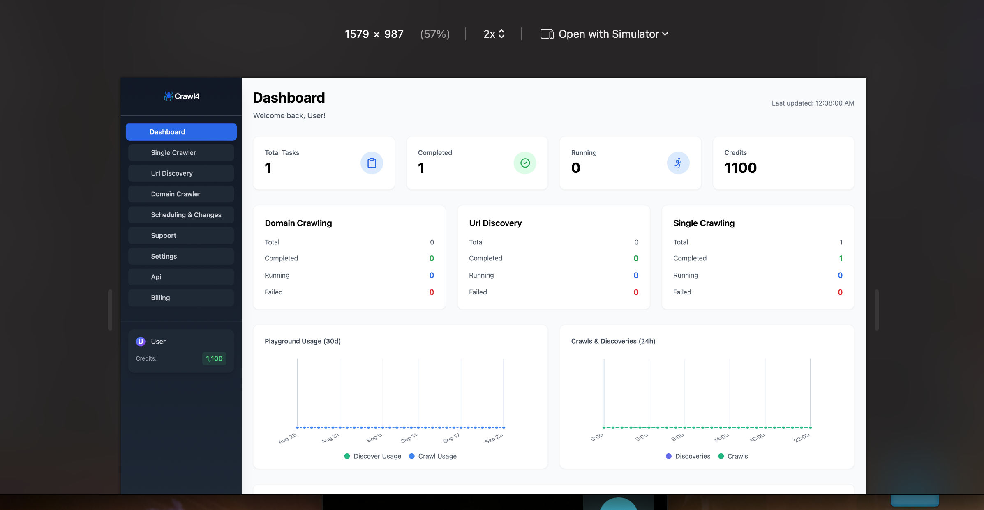Screen dimensions: 984x510
Task: Expand the chevron beside Open with Simulator
Action: pos(665,34)
